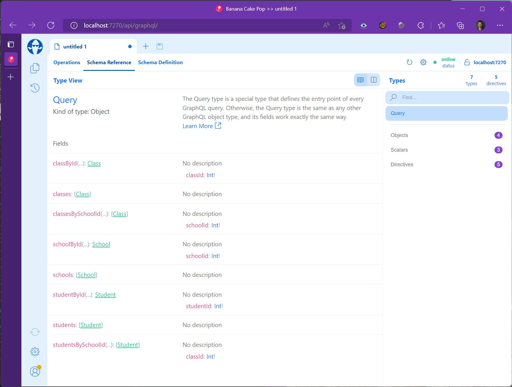Click the studentId argument name

[199, 306]
